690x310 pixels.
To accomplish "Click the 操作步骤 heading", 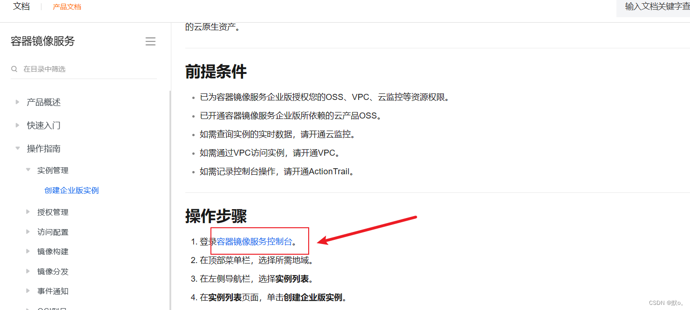I will (x=216, y=216).
